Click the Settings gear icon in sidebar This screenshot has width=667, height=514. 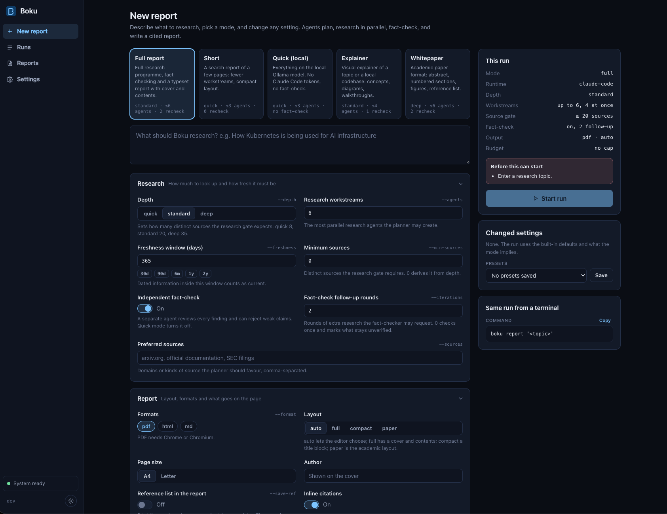(x=10, y=79)
